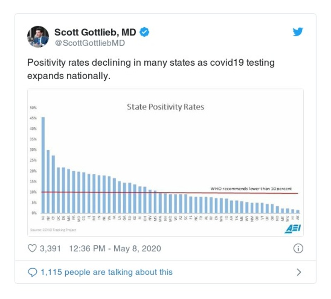Open the tweet info icon
Viewport: 331px width, 299px height.
coord(298,249)
